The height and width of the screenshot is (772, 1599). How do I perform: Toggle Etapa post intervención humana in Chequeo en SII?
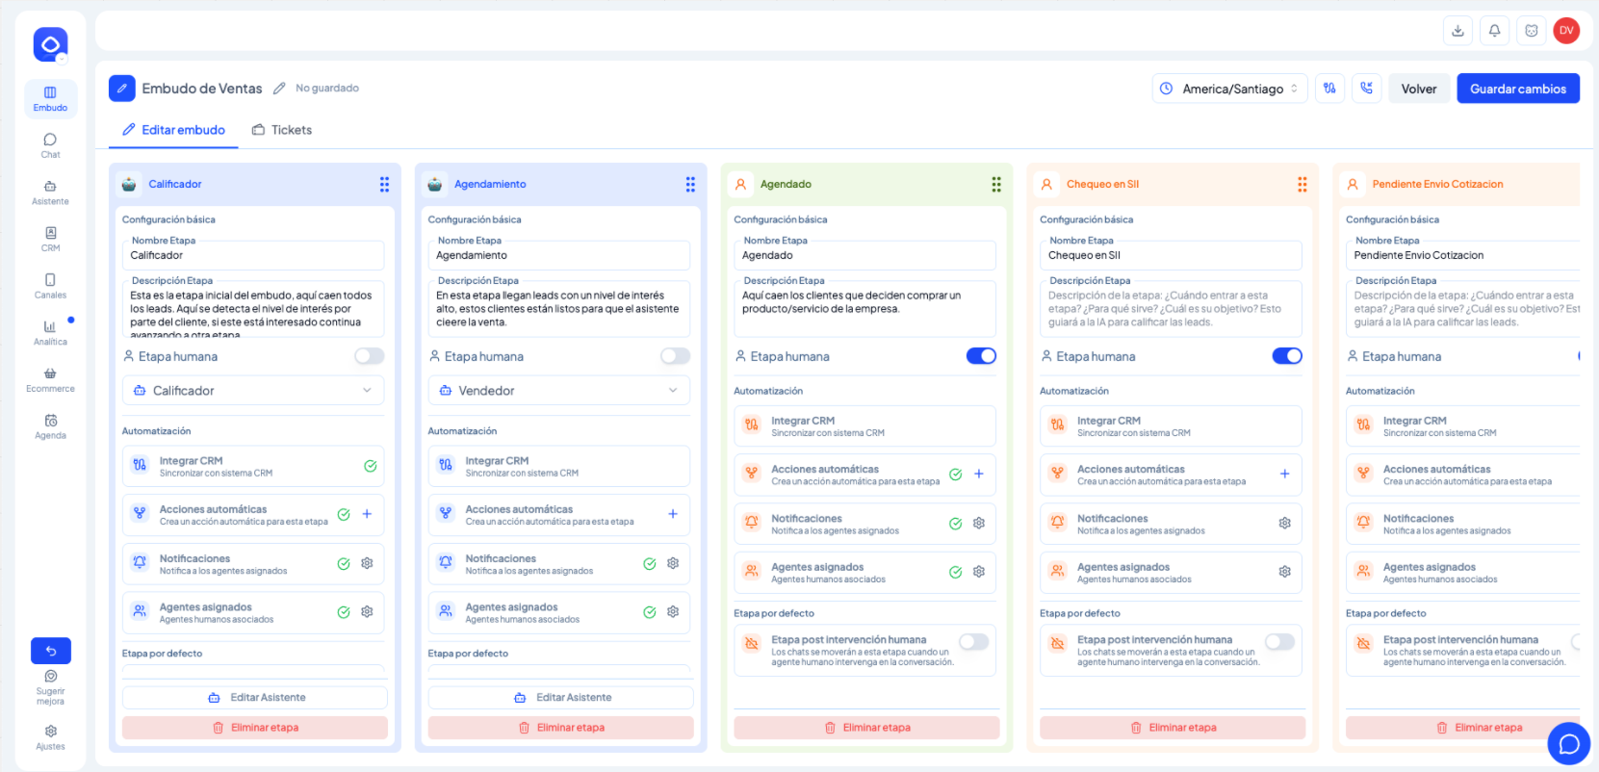[x=1279, y=641]
